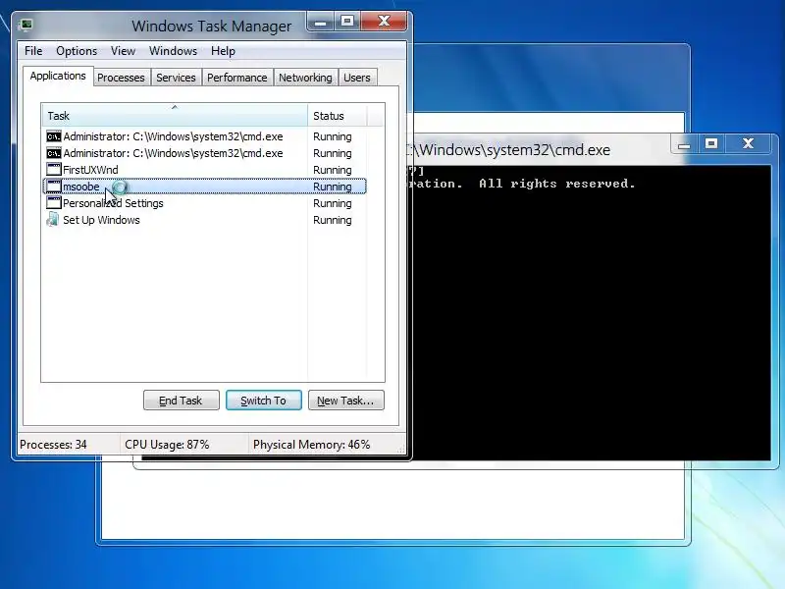785x589 pixels.
Task: Open the Help menu
Action: click(x=223, y=51)
